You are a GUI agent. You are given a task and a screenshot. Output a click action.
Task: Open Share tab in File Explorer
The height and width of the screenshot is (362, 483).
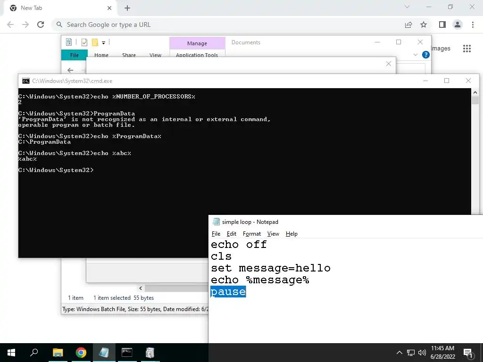click(x=129, y=55)
